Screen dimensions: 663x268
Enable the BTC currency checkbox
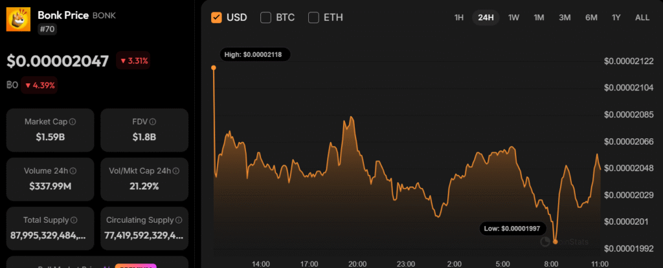point(266,17)
